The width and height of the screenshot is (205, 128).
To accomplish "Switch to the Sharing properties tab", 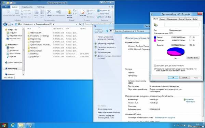I will pos(181,19).
